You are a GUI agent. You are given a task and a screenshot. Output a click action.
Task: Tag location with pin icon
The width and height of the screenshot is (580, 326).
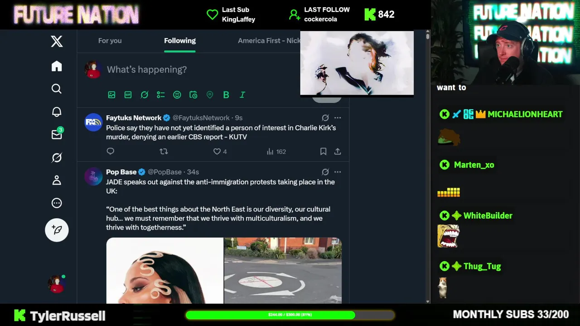click(209, 95)
